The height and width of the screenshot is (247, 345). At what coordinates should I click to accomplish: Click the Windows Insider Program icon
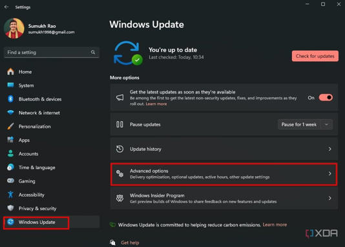tap(120, 198)
